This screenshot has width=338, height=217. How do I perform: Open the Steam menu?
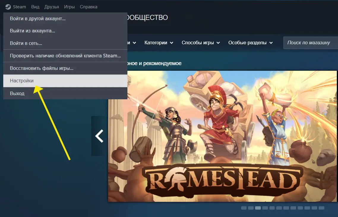[x=19, y=7]
